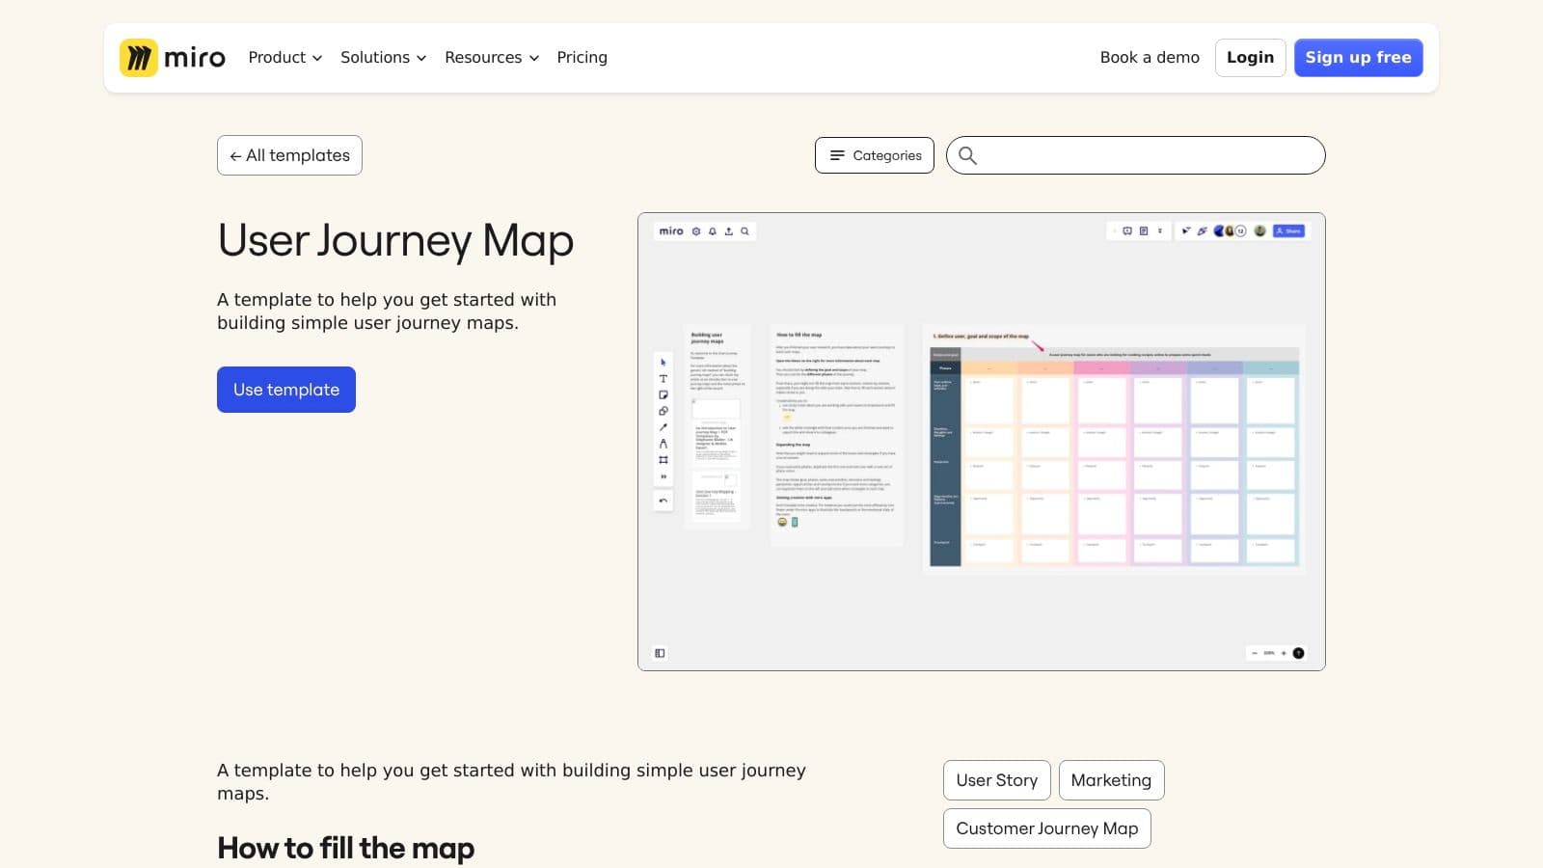Expand the Resources dropdown menu
This screenshot has width=1543, height=868.
click(491, 58)
